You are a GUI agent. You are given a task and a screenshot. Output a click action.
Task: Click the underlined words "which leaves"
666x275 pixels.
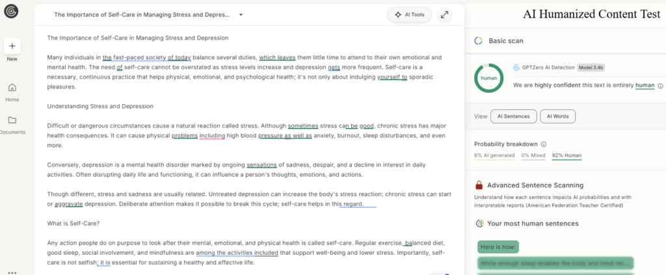[x=277, y=57]
